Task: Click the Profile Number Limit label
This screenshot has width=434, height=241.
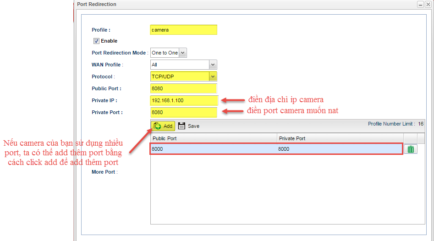Action: (x=391, y=124)
